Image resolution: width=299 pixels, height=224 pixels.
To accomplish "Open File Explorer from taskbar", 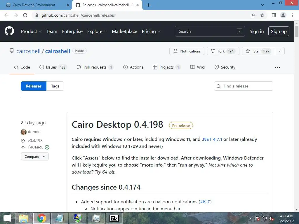I will click(x=24, y=218).
